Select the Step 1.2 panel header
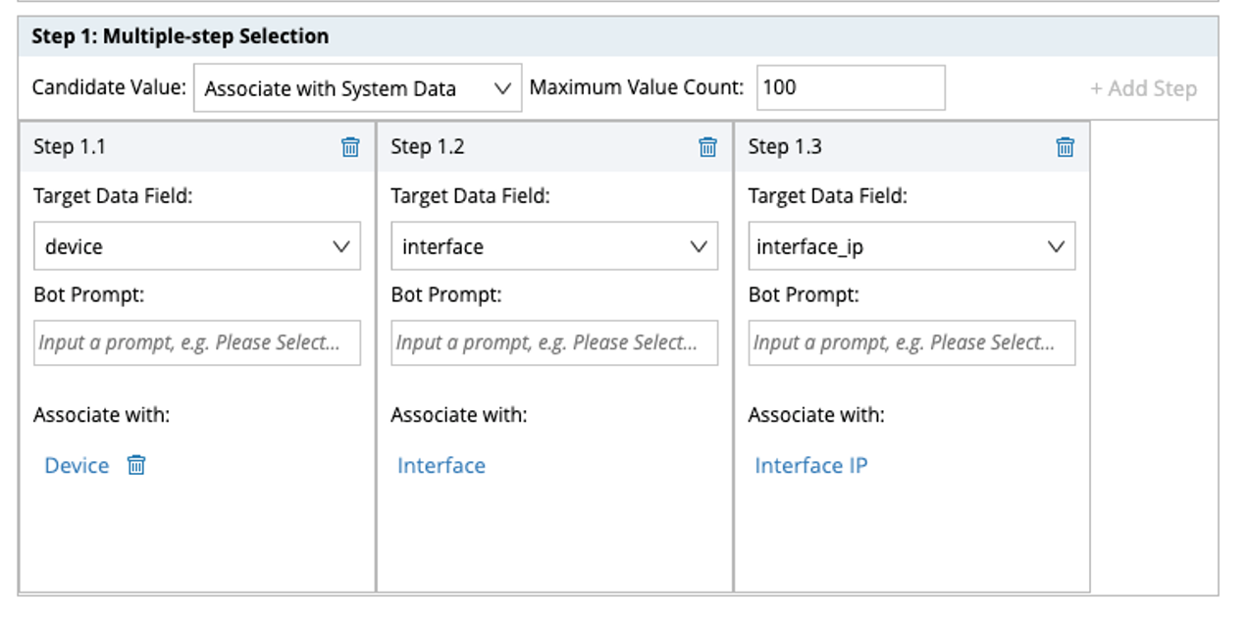1248x625 pixels. pos(535,147)
